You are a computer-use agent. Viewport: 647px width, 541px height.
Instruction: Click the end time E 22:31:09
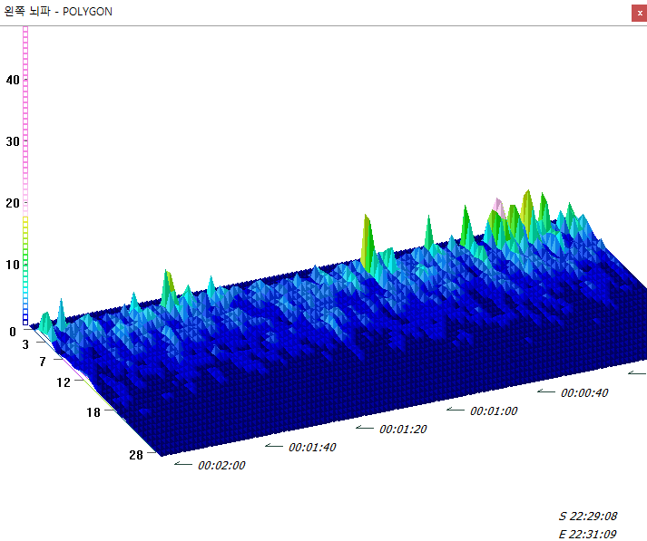tap(588, 534)
